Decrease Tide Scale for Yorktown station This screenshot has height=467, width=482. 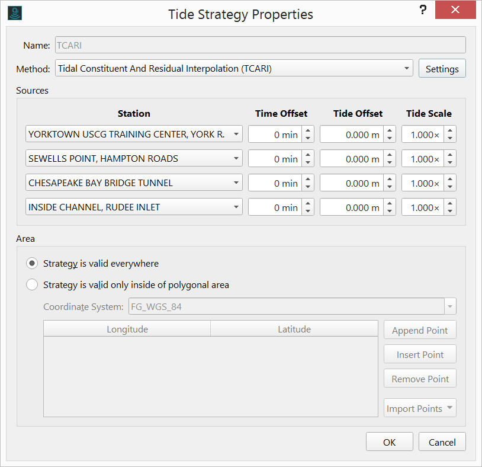pyautogui.click(x=451, y=139)
